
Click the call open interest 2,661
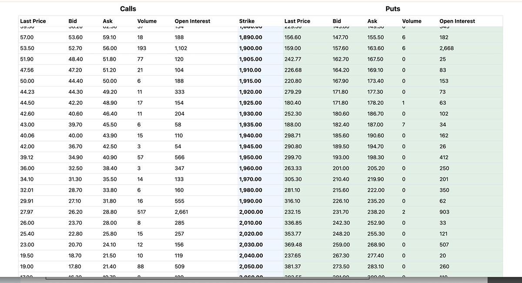[x=182, y=212]
